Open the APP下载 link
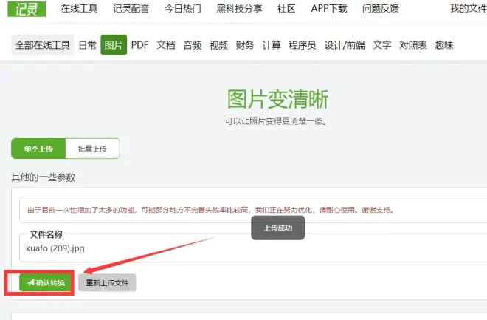Viewport: 487px width, 320px height. tap(329, 9)
